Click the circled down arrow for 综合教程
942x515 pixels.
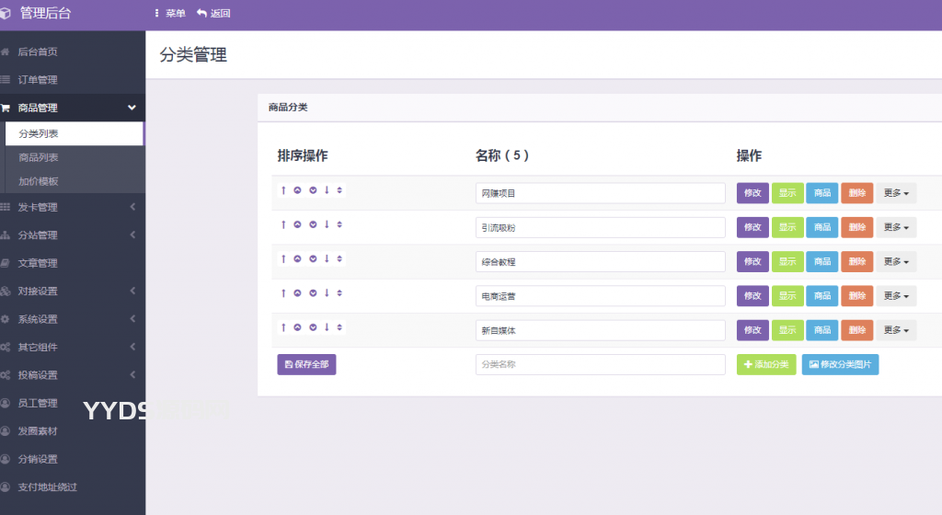click(312, 258)
